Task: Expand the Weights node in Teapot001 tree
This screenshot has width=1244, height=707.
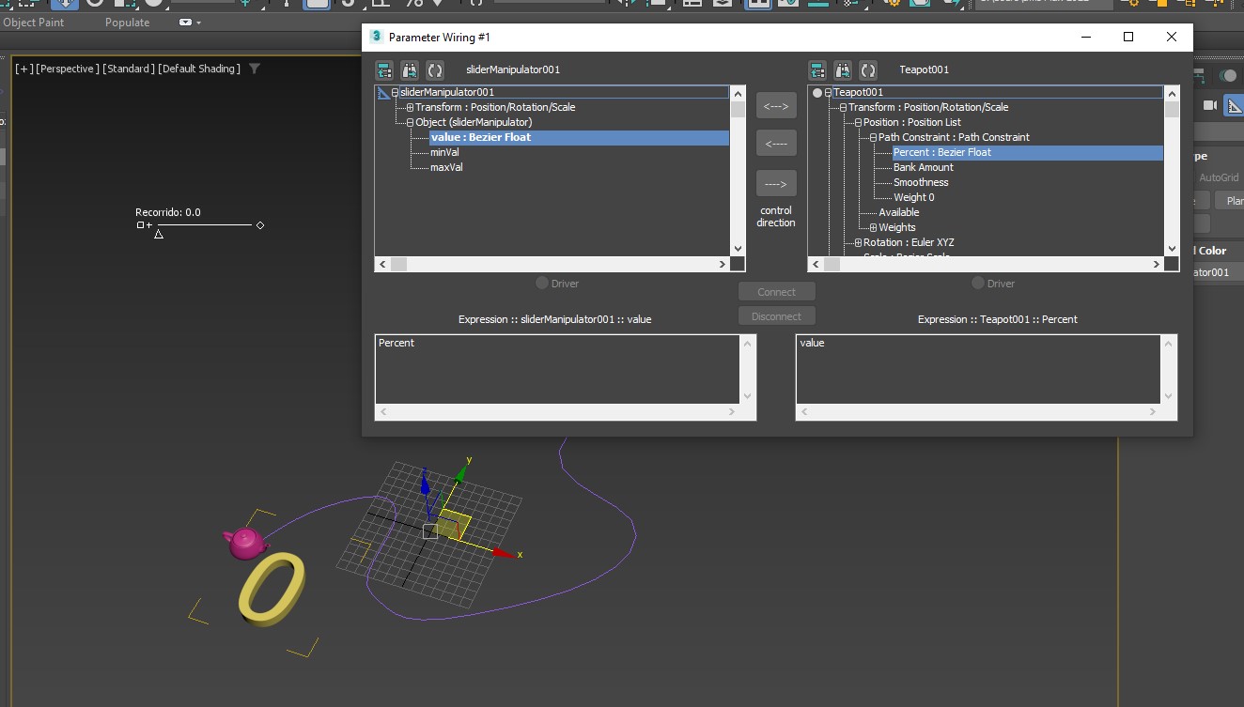Action: tap(873, 227)
